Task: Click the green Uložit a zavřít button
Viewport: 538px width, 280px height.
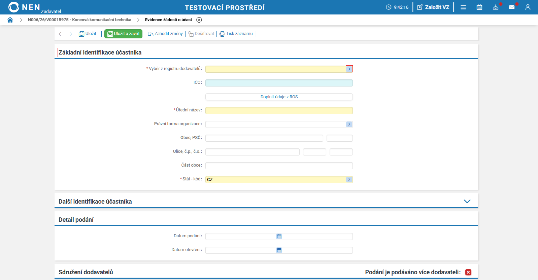Action: coord(123,34)
